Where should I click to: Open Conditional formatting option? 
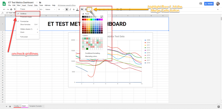tap(93, 53)
